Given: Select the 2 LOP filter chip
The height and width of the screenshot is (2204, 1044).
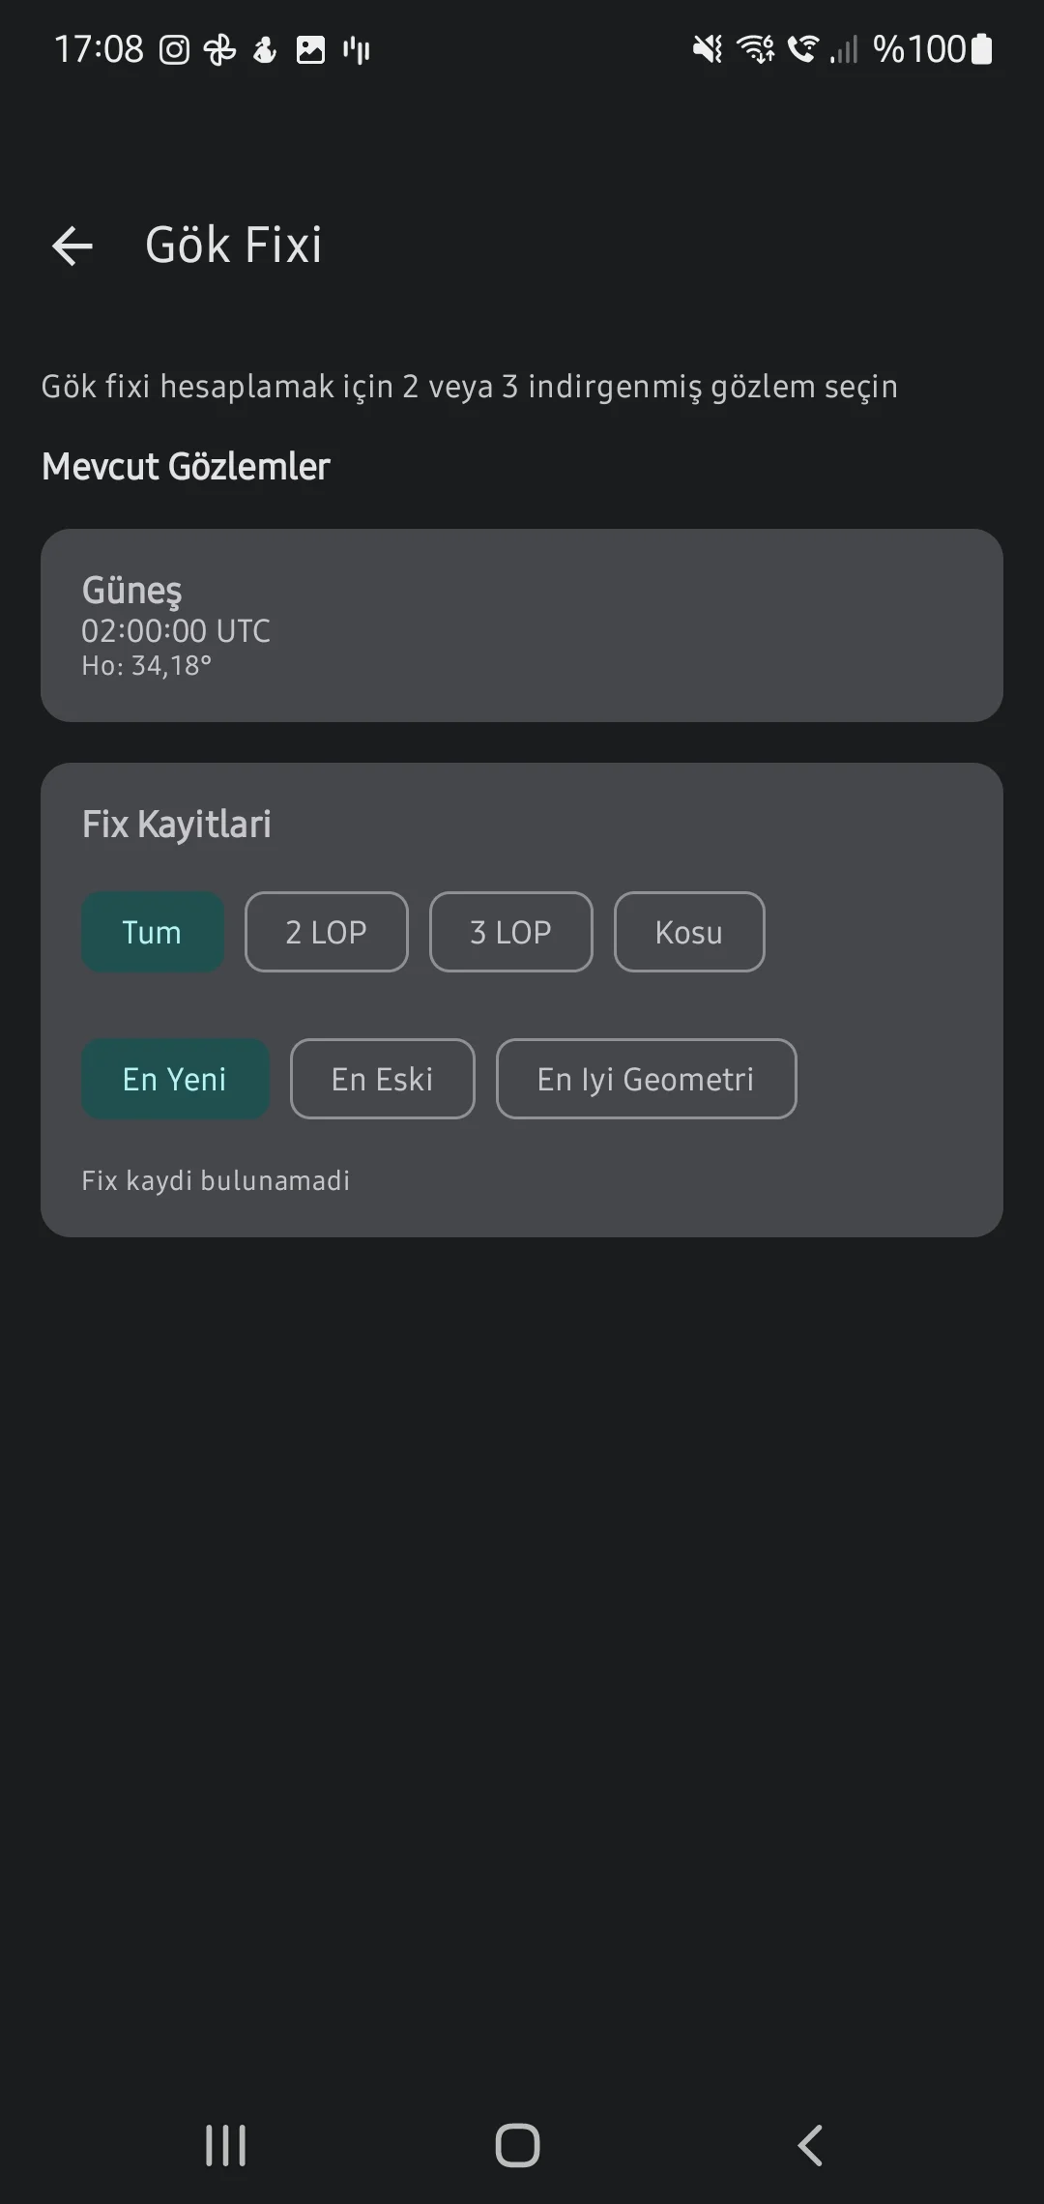Looking at the screenshot, I should (326, 931).
